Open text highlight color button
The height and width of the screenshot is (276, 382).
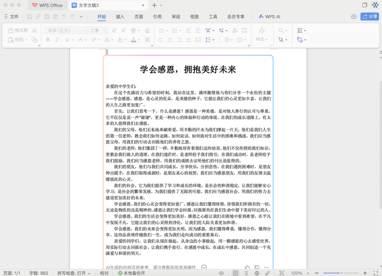120,39
